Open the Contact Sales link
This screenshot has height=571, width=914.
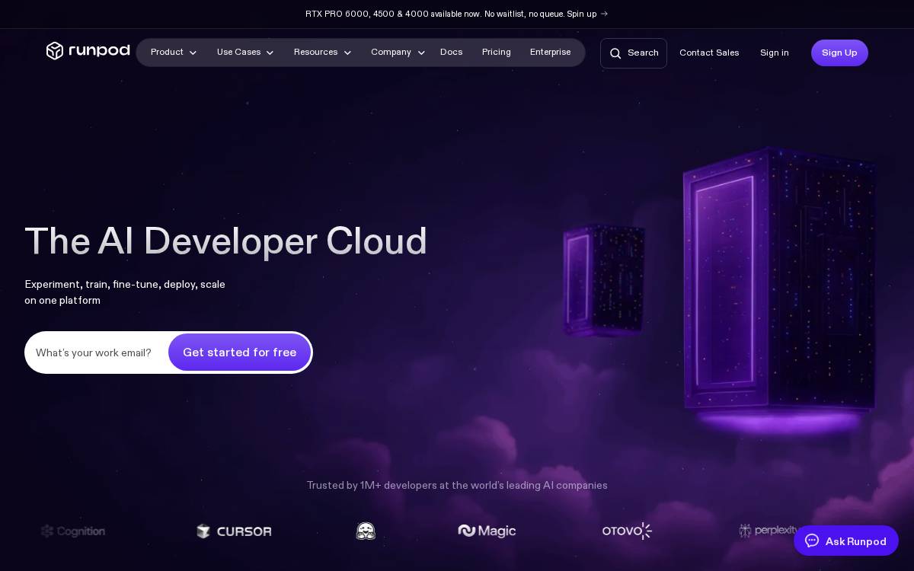709,53
